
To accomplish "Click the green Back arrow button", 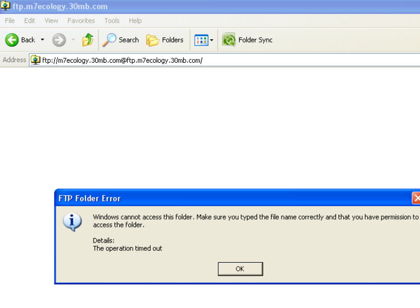I will point(12,40).
